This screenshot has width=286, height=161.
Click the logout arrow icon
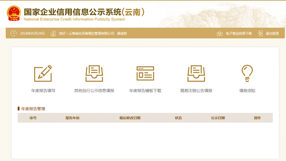tap(260, 33)
